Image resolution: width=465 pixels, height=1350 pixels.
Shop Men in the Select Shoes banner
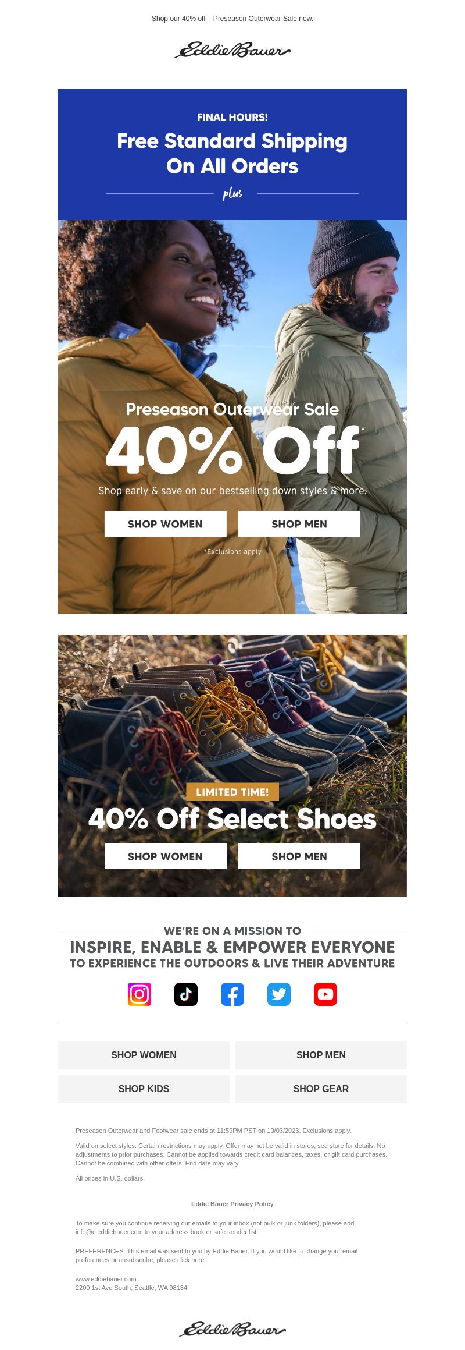[x=299, y=856]
